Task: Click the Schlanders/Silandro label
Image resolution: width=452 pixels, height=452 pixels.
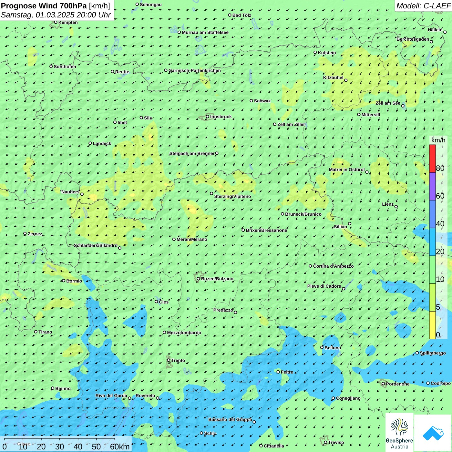Action: pos(96,245)
